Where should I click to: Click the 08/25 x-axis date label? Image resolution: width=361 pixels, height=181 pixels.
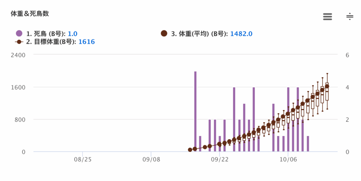[83, 160]
